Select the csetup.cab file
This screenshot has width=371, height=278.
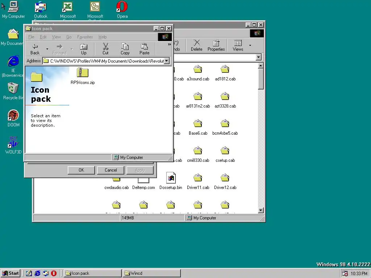coord(225,155)
